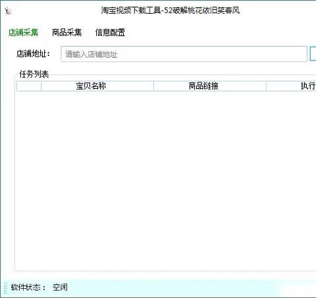Click the 空闲 status value
The image size is (316, 298).
click(x=60, y=287)
